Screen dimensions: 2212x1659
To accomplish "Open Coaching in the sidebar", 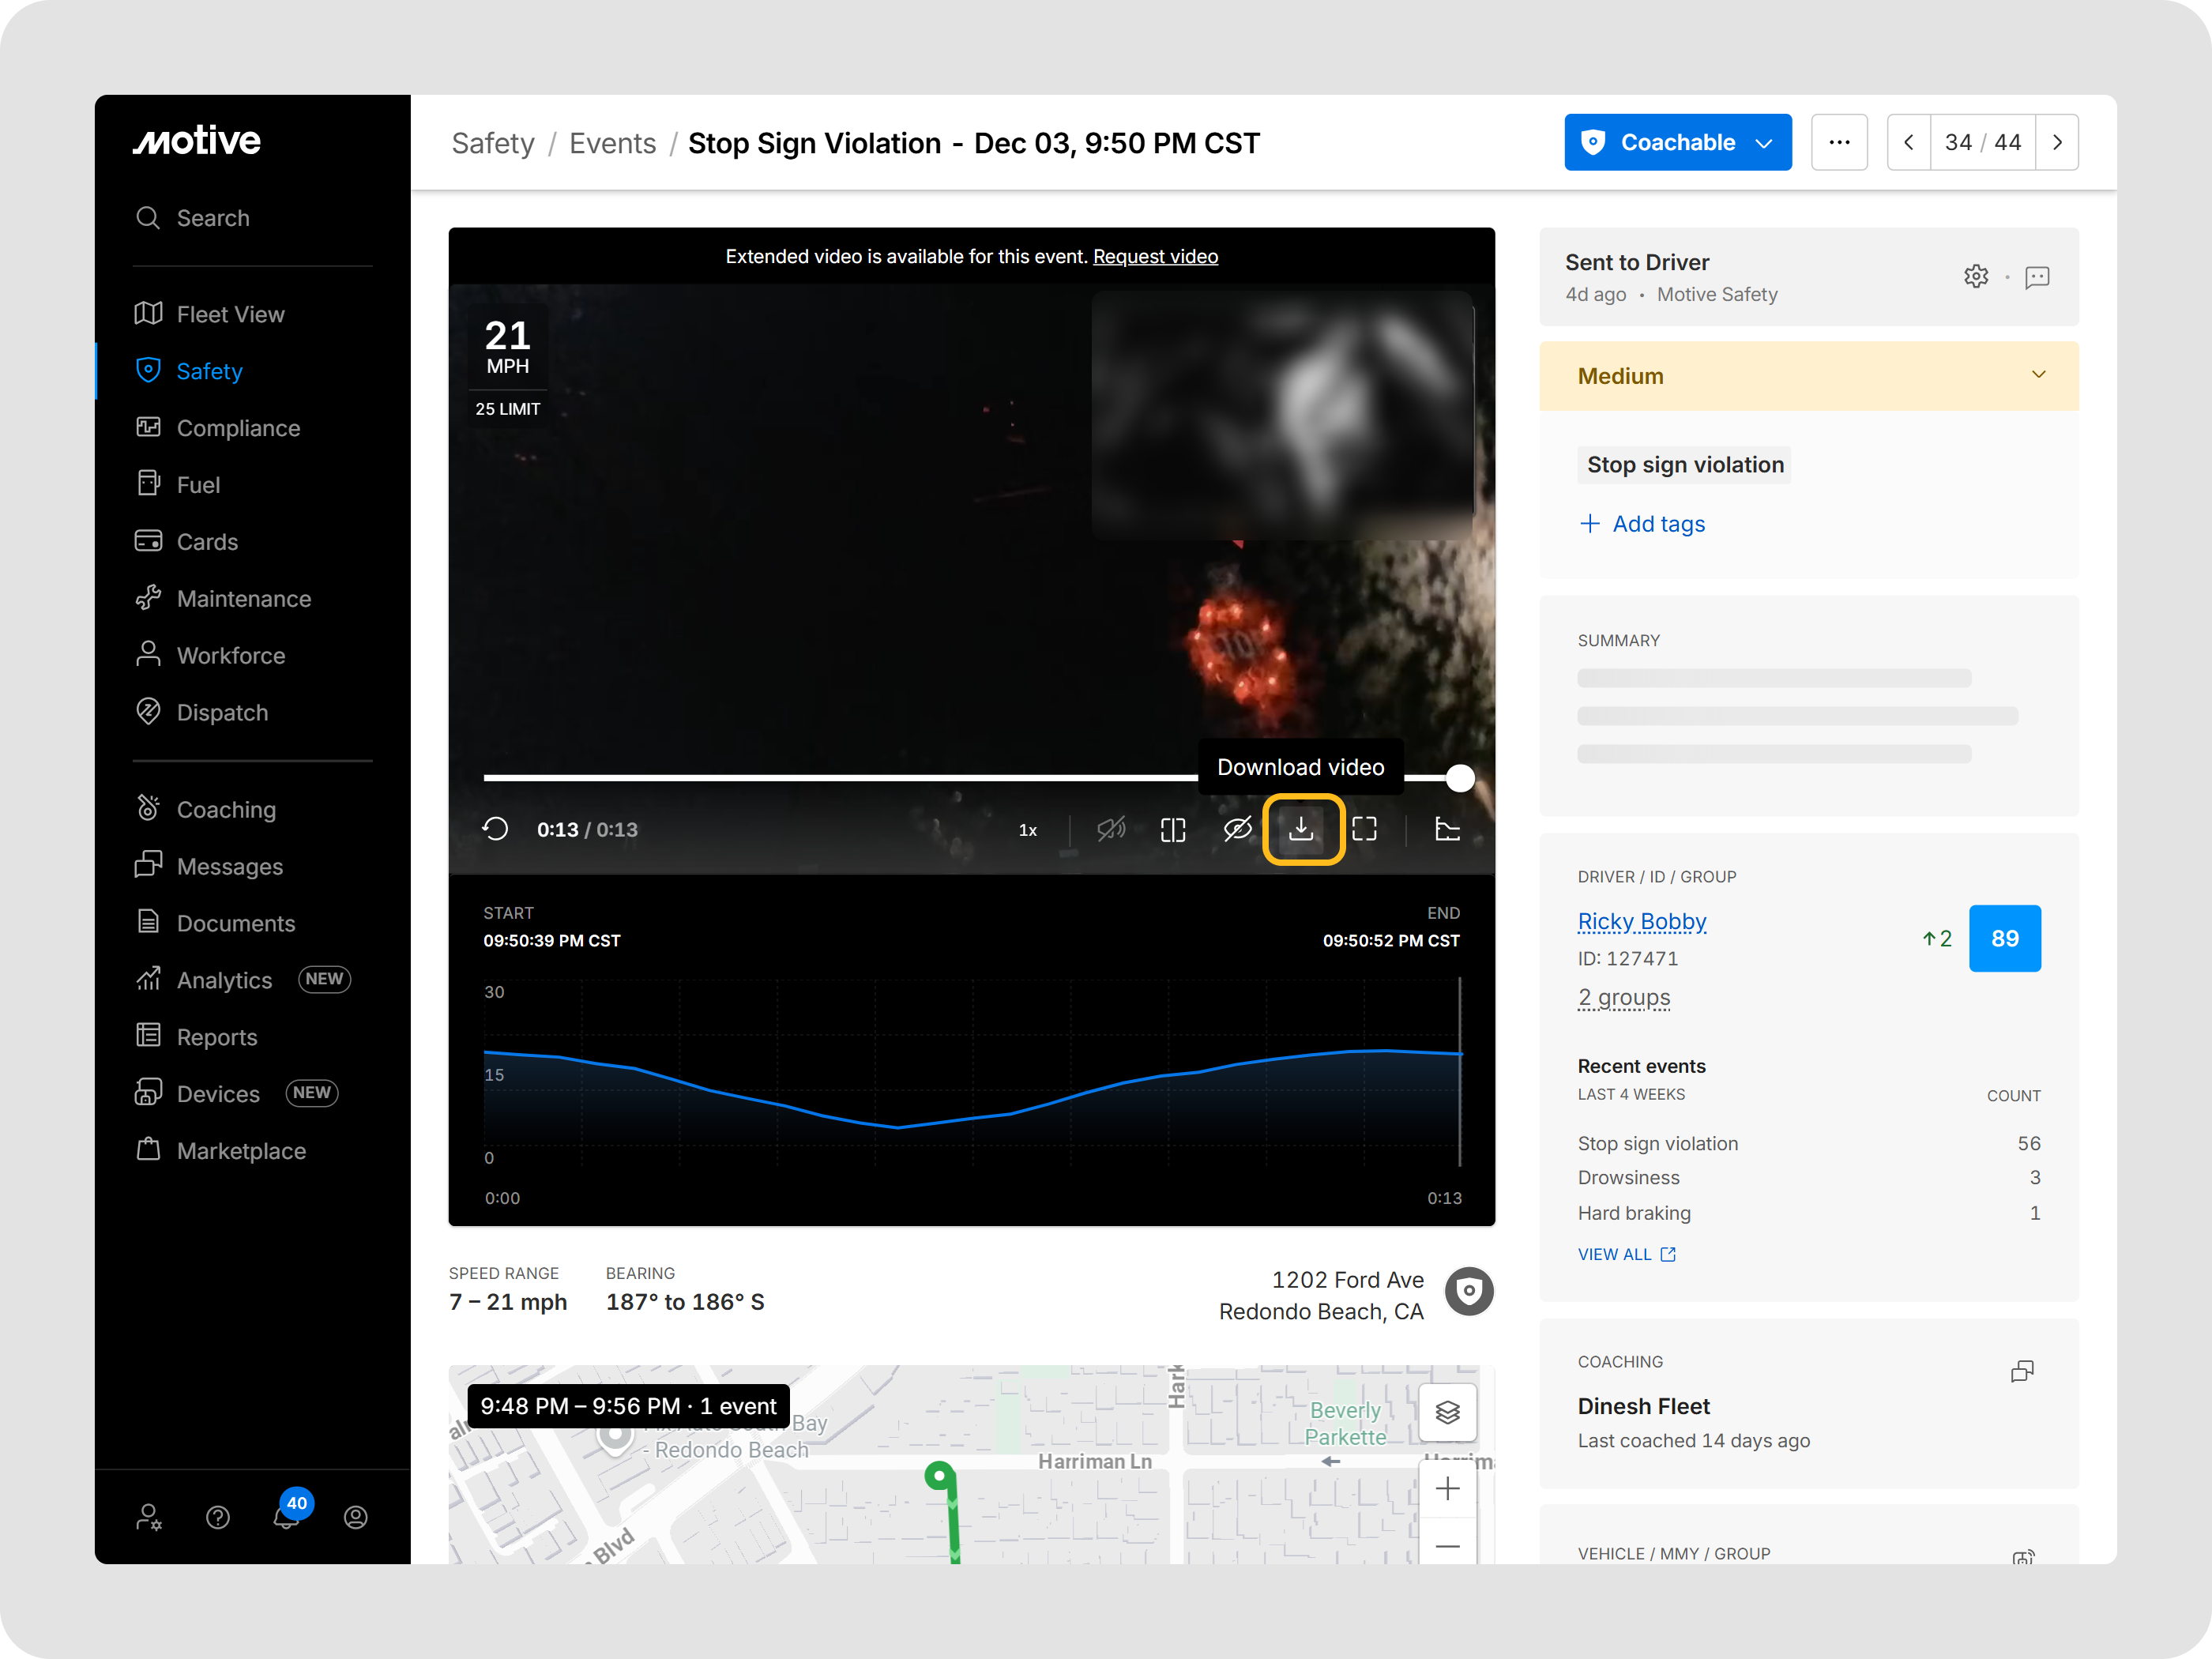I will (226, 809).
